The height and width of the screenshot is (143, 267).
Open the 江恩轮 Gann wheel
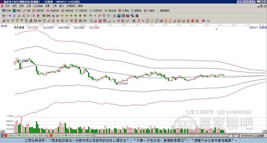(x=124, y=10)
